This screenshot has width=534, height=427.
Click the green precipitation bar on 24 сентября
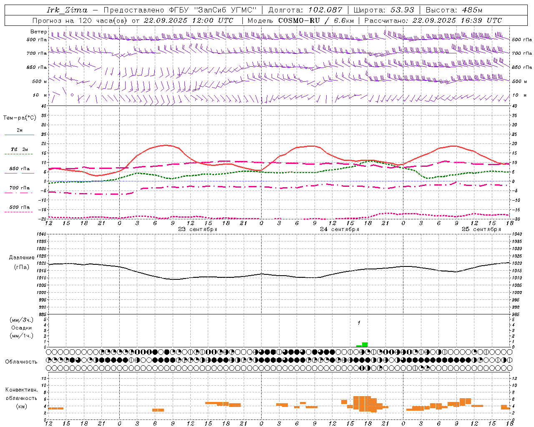pyautogui.click(x=365, y=344)
